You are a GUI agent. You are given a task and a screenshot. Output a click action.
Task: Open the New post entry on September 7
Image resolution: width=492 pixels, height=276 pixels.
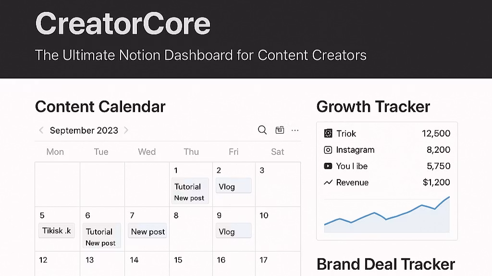pyautogui.click(x=148, y=230)
